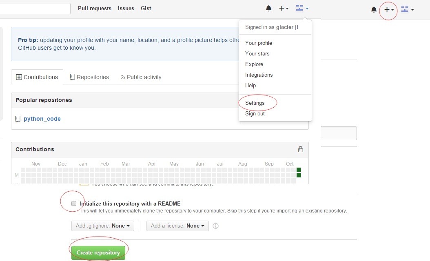Click the repository icon beside python_code
This screenshot has width=430, height=261.
(18, 119)
